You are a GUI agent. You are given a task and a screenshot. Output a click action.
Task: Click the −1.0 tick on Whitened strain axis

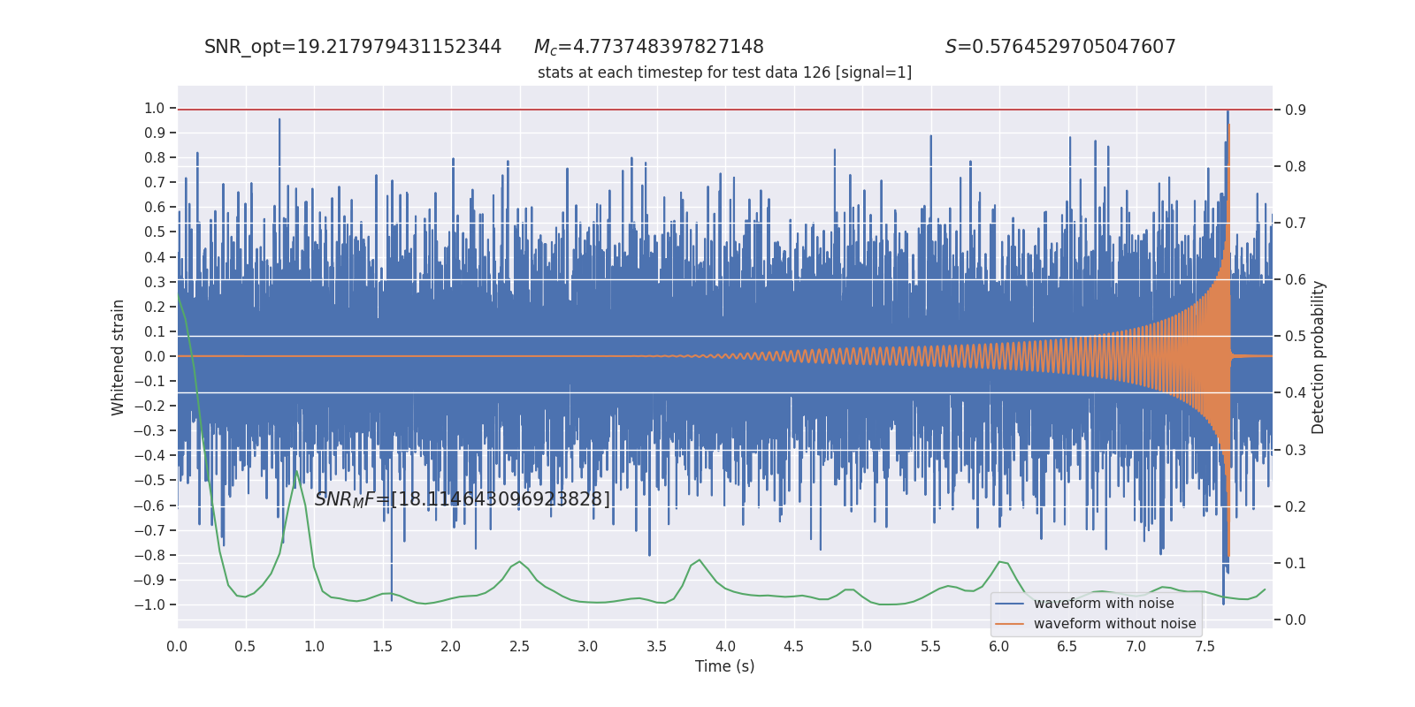pos(149,604)
